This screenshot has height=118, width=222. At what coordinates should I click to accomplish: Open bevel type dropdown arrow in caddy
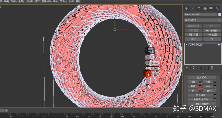pyautogui.click(x=152, y=57)
